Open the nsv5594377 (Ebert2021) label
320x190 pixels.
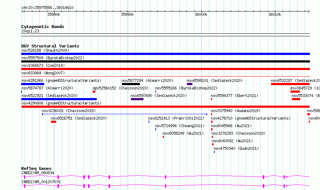234,96
